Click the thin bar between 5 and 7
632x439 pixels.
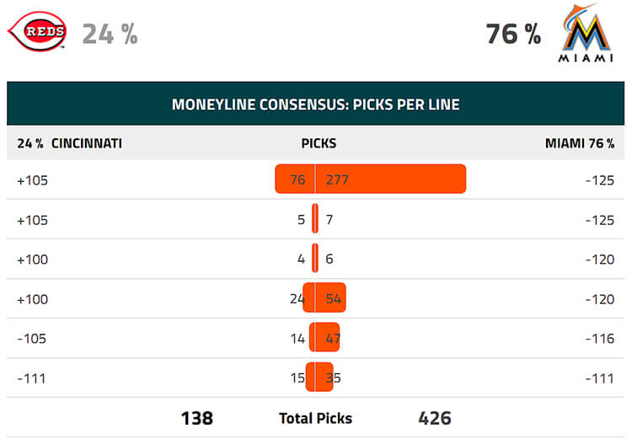coord(315,218)
